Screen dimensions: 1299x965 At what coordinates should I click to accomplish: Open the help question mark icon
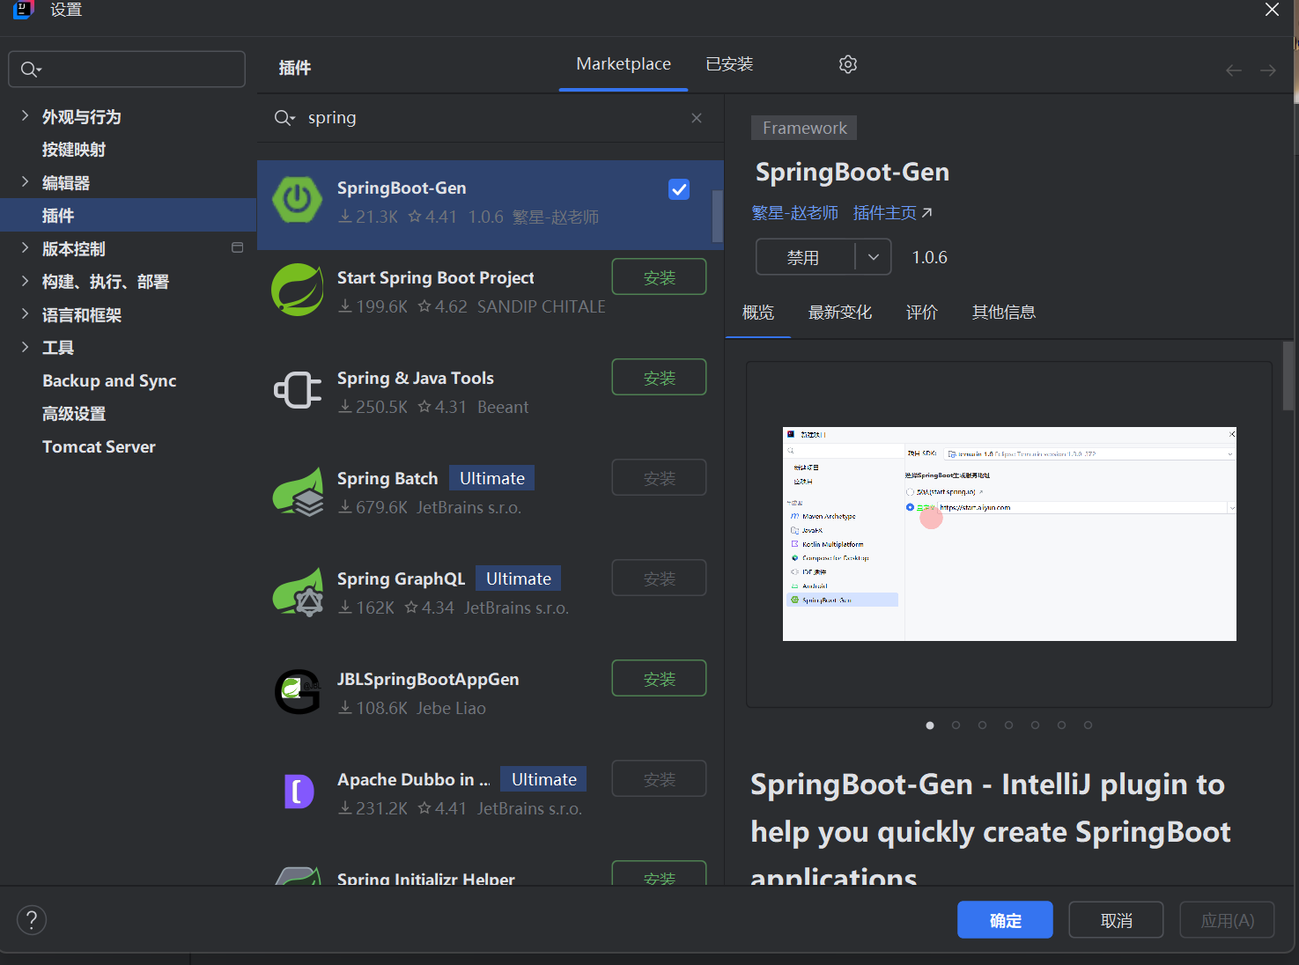pyautogui.click(x=32, y=920)
